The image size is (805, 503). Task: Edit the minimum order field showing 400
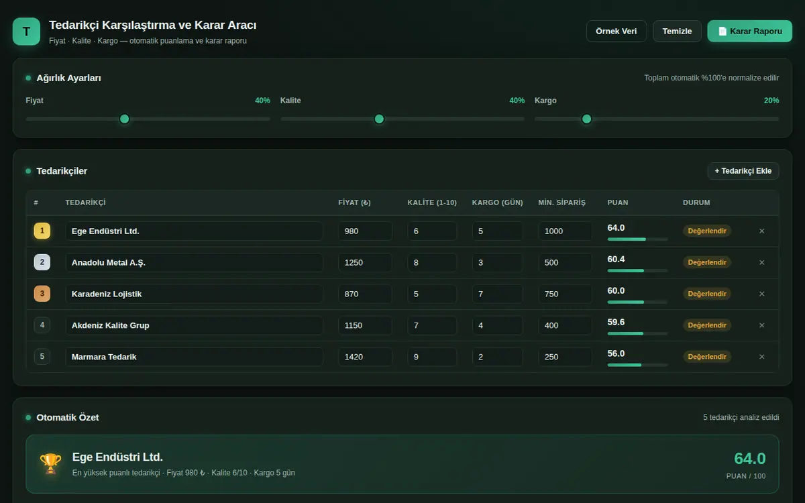pos(565,325)
